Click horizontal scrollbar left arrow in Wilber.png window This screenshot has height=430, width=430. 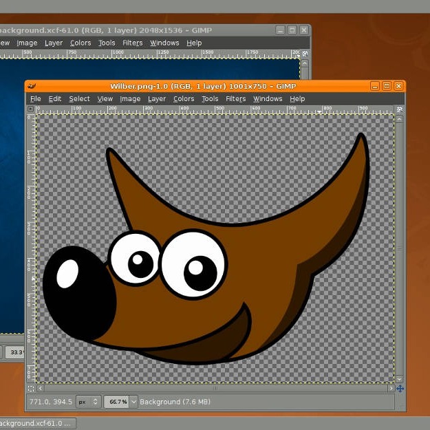tap(41, 388)
